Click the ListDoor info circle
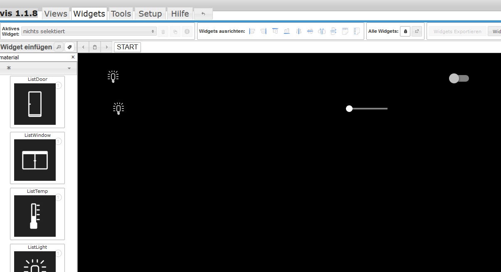This screenshot has height=272, width=501. [x=58, y=85]
